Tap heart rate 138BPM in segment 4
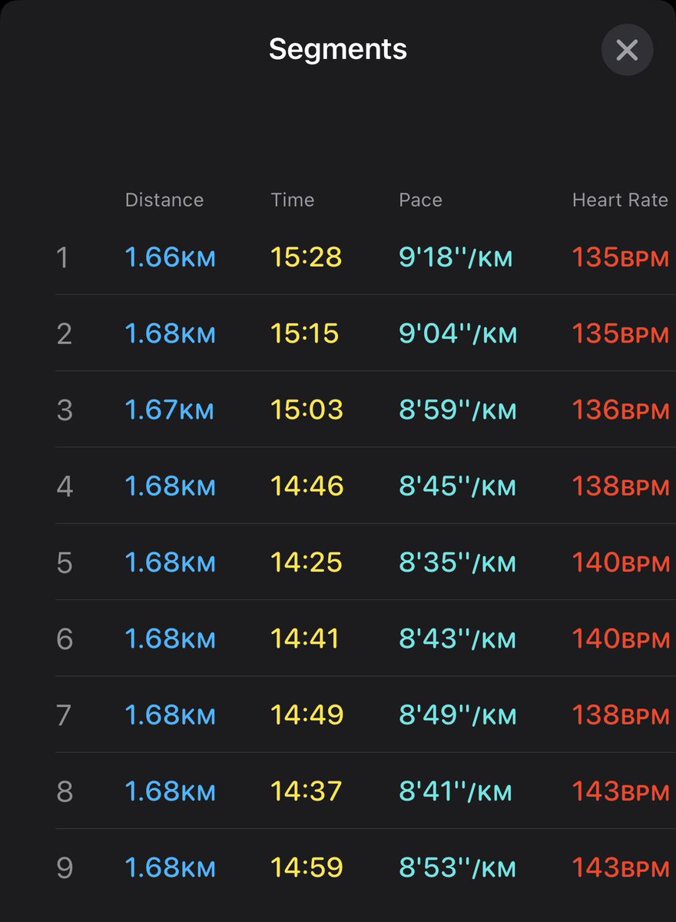Viewport: 676px width, 922px height. (621, 486)
